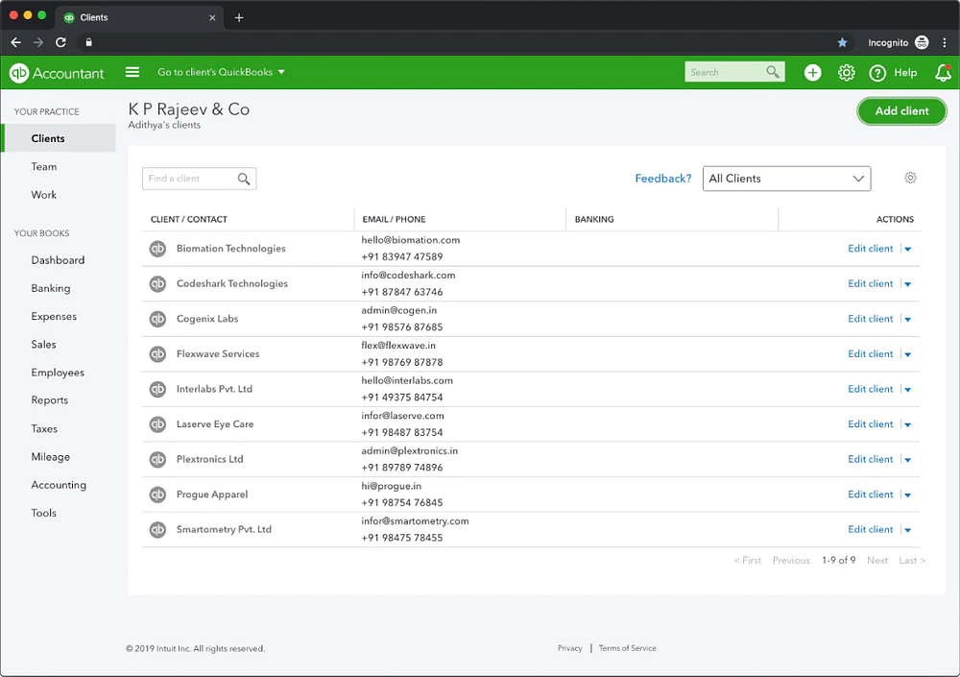960x677 pixels.
Task: Click the Feedback? link
Action: [663, 179]
